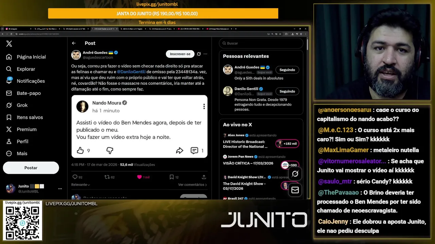435x244 pixels.
Task: Expand the Relevante sort dropdown
Action: (81, 185)
